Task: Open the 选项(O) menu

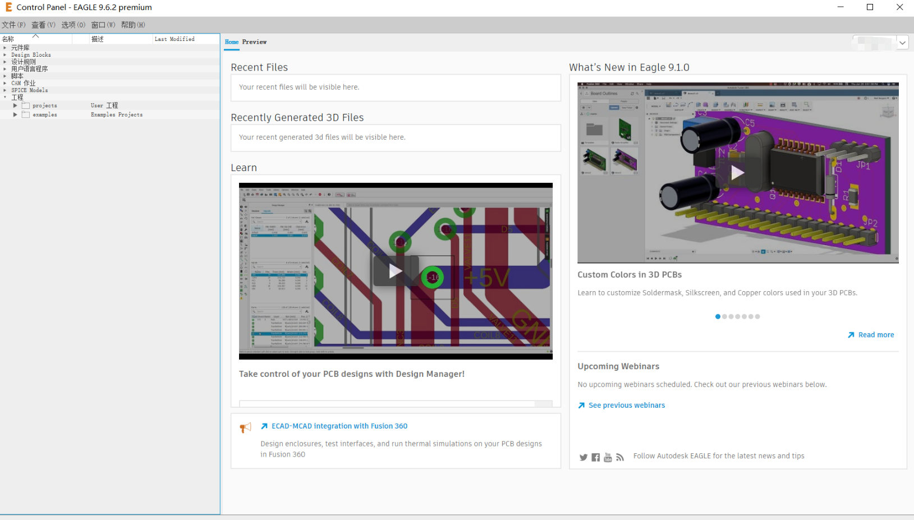Action: click(x=73, y=25)
